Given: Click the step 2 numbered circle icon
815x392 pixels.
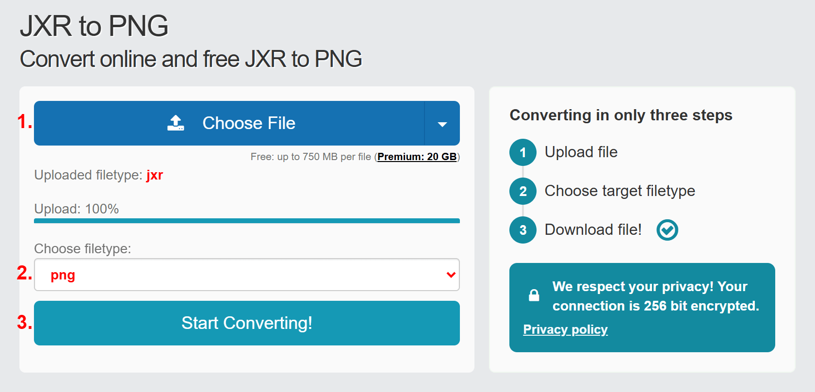Looking at the screenshot, I should click(x=522, y=191).
